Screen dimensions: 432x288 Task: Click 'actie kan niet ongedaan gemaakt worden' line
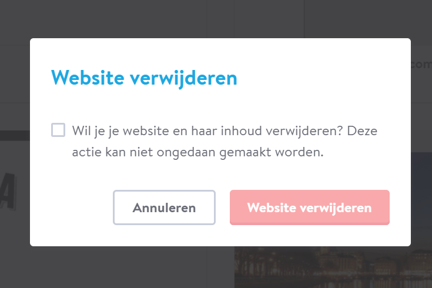(x=198, y=152)
